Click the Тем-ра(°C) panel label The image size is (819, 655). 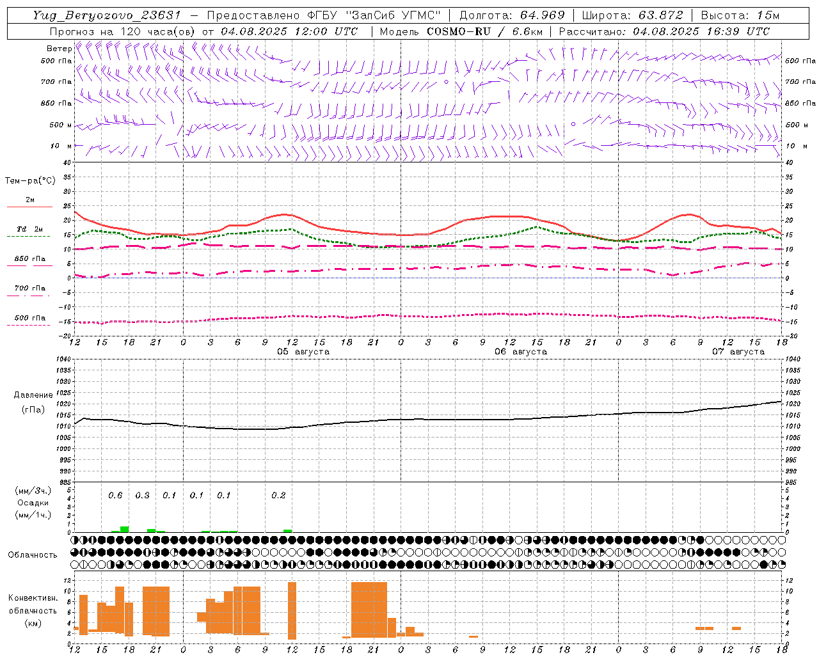30,181
